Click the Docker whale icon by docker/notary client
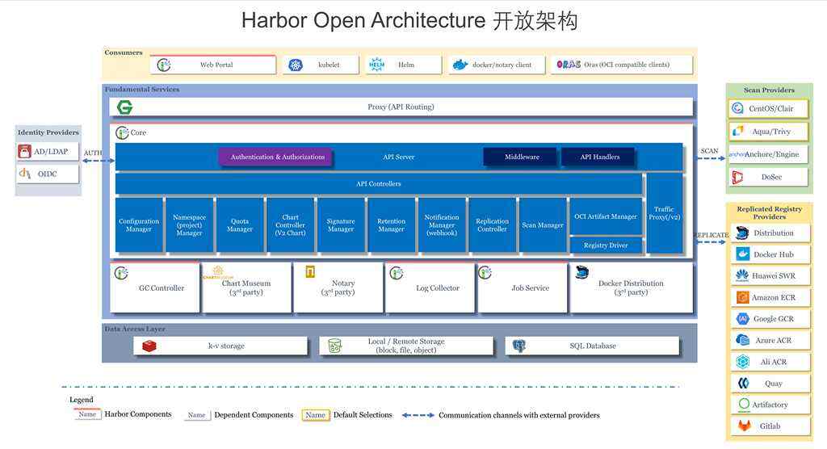The width and height of the screenshot is (827, 449). tap(460, 65)
